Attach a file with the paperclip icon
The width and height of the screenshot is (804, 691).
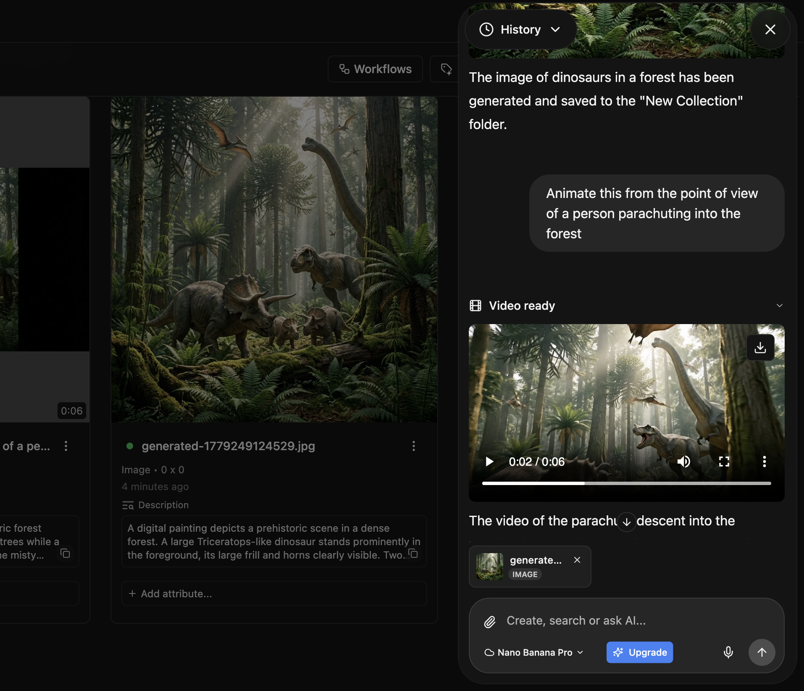[489, 621]
